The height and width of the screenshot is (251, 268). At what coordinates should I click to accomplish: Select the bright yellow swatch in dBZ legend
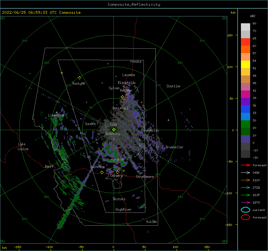point(245,64)
